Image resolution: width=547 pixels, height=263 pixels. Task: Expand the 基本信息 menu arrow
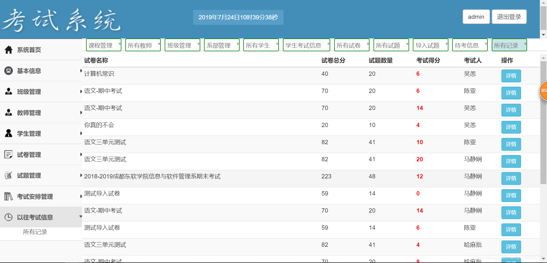point(81,71)
